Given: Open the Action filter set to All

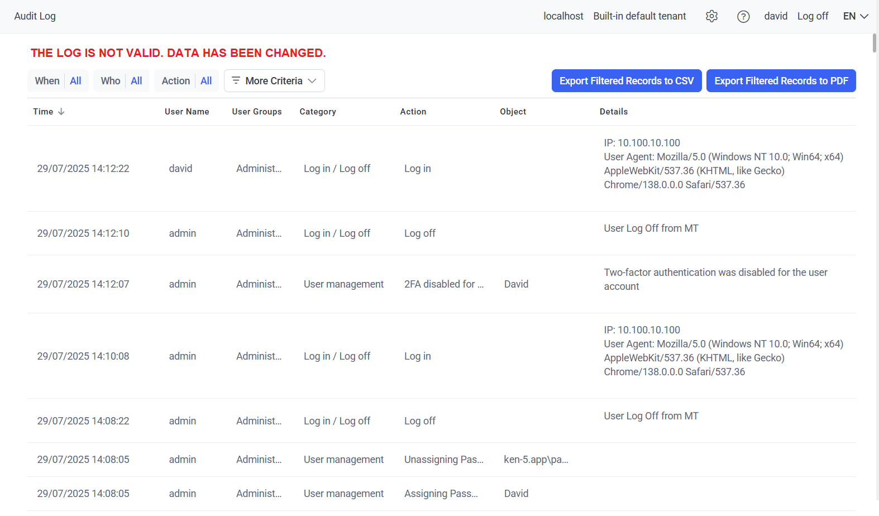Looking at the screenshot, I should tap(187, 81).
